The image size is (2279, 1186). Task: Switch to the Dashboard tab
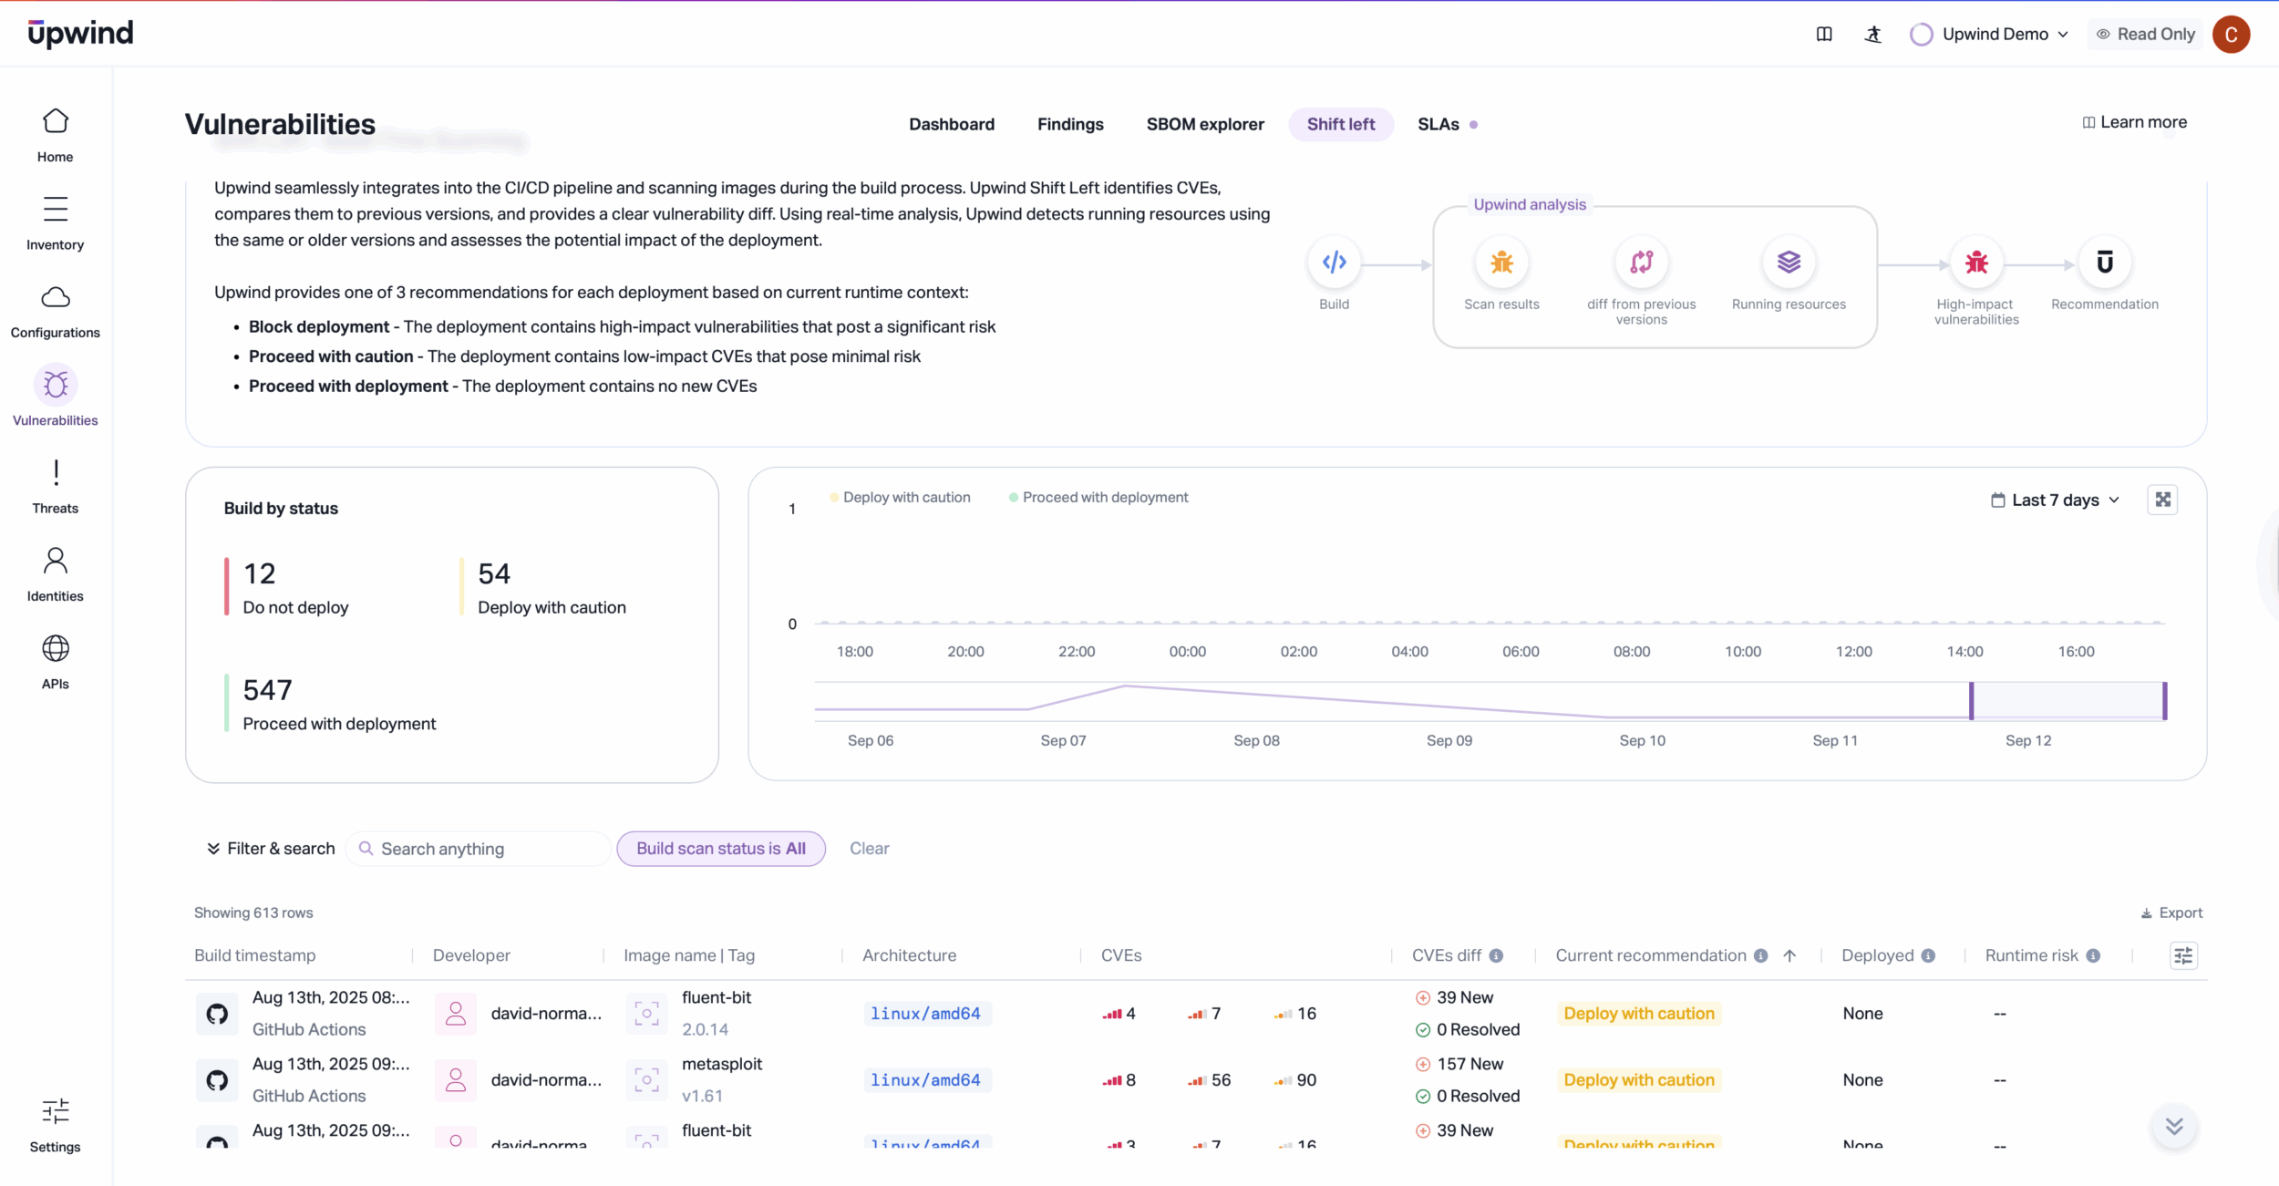pos(952,124)
